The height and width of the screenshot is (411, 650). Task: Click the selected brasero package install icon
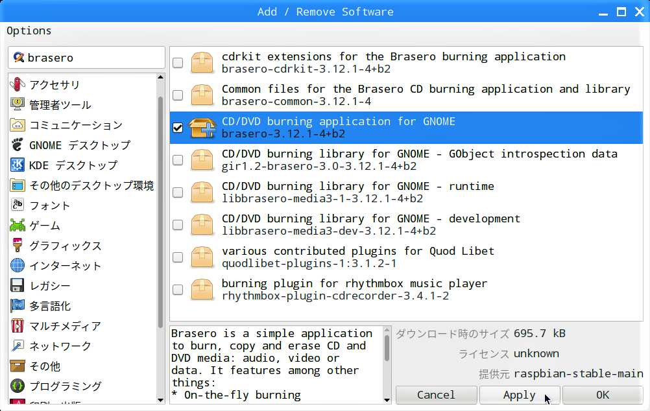pyautogui.click(x=202, y=127)
